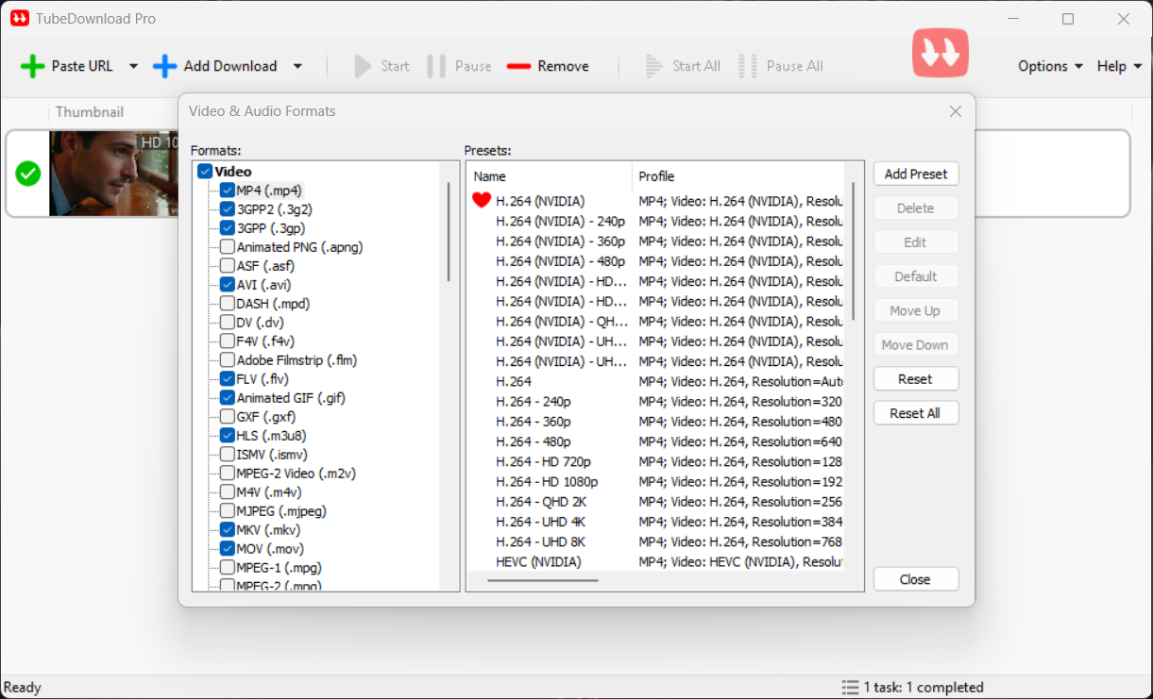Select the HEVC (NVIDIA) preset row

(538, 561)
